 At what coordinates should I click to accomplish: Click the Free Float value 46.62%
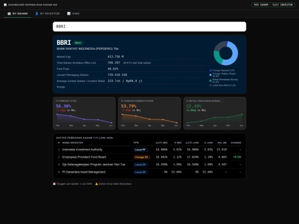(x=113, y=69)
